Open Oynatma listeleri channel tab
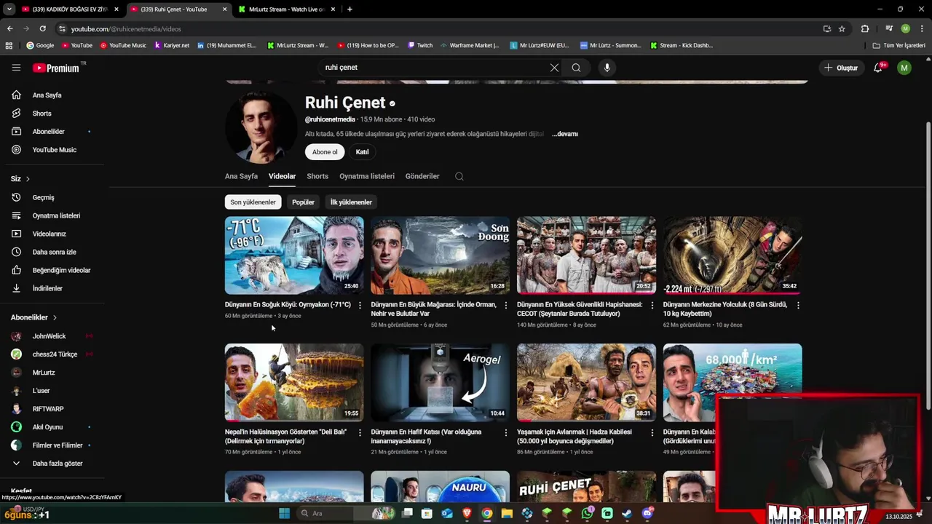932x524 pixels. point(367,176)
